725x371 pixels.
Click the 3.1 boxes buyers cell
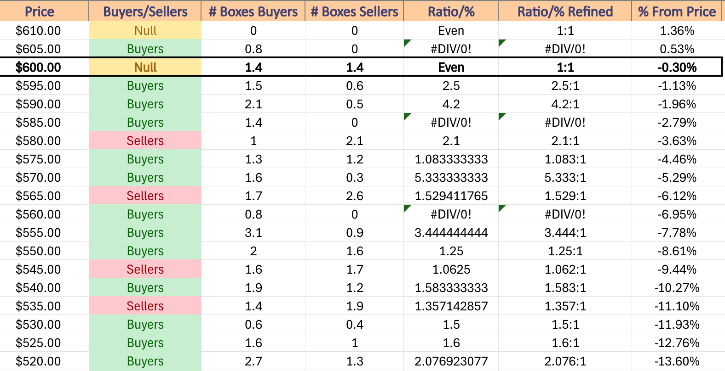click(253, 232)
